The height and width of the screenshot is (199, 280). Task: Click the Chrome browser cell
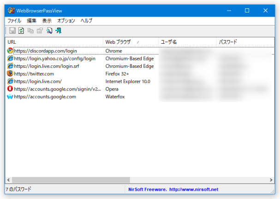coord(113,51)
